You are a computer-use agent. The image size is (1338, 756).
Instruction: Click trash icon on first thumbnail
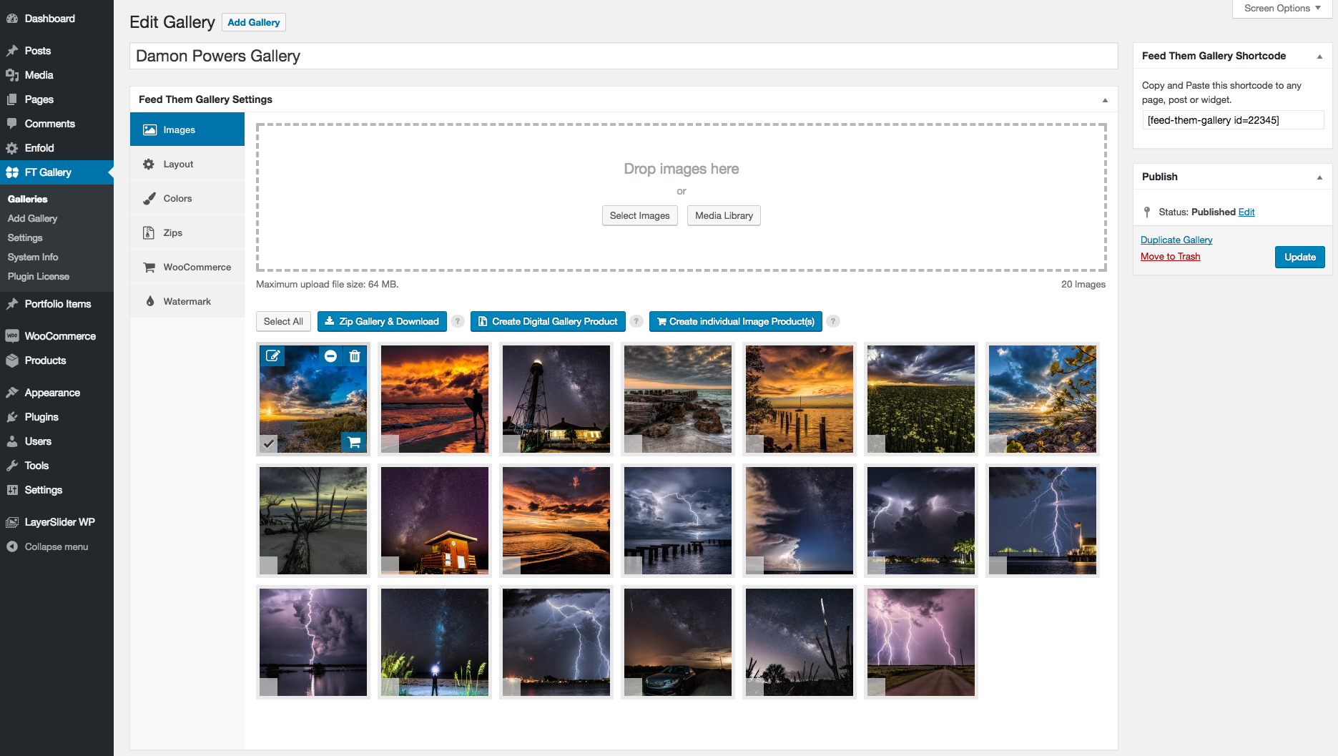click(355, 355)
